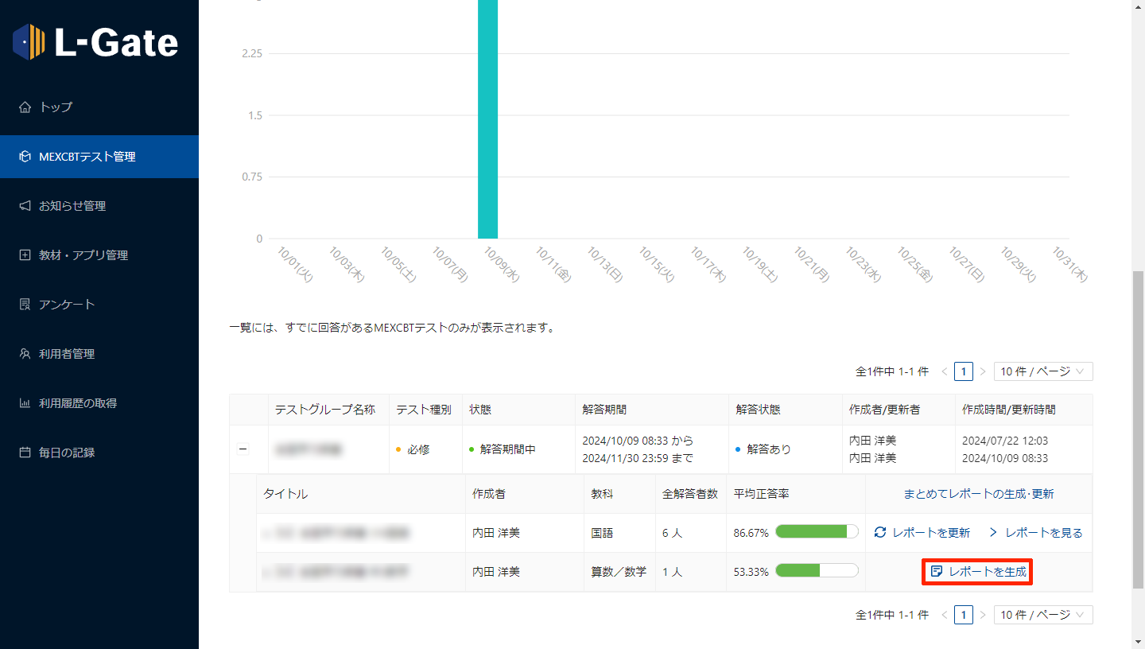This screenshot has width=1145, height=649.
Task: Open the top 10 件 / ページ dropdown
Action: 1042,371
